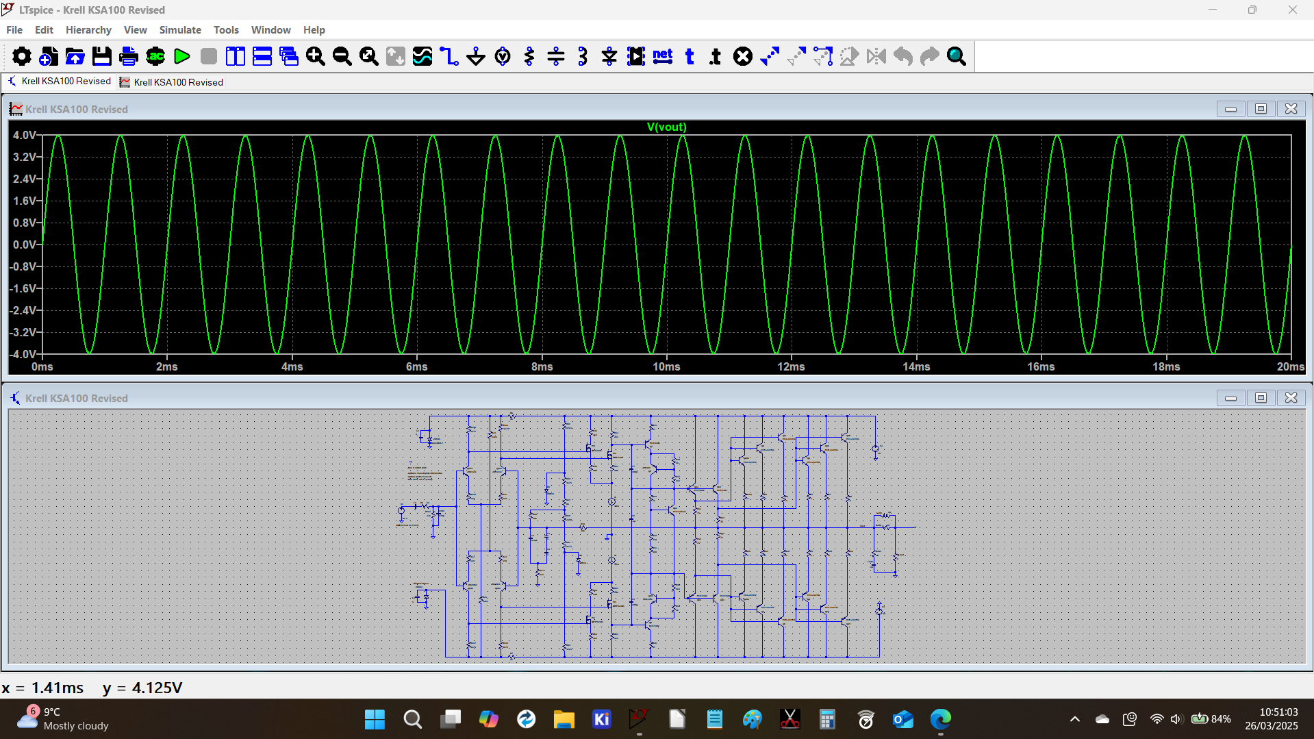The height and width of the screenshot is (739, 1314).
Task: Run the simulation with the green play icon
Action: pyautogui.click(x=182, y=56)
